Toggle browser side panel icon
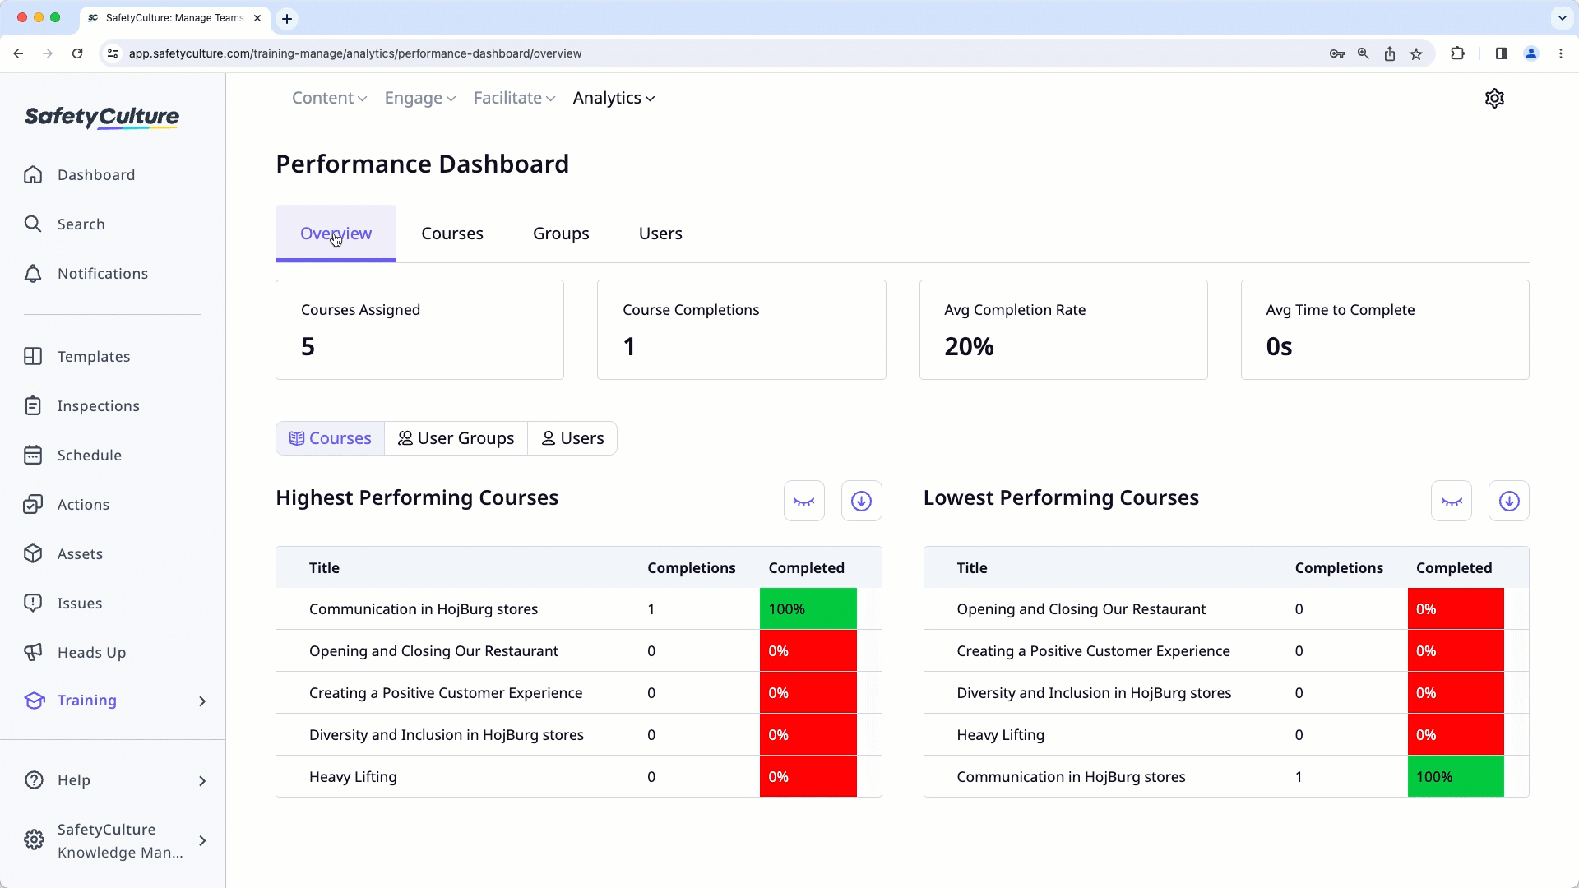This screenshot has height=888, width=1579. click(1502, 53)
